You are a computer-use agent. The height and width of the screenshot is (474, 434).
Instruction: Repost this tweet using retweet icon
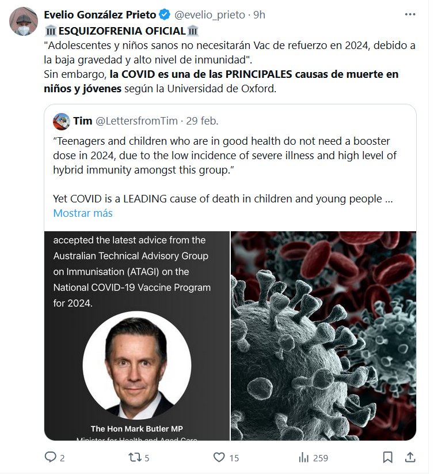click(x=134, y=457)
